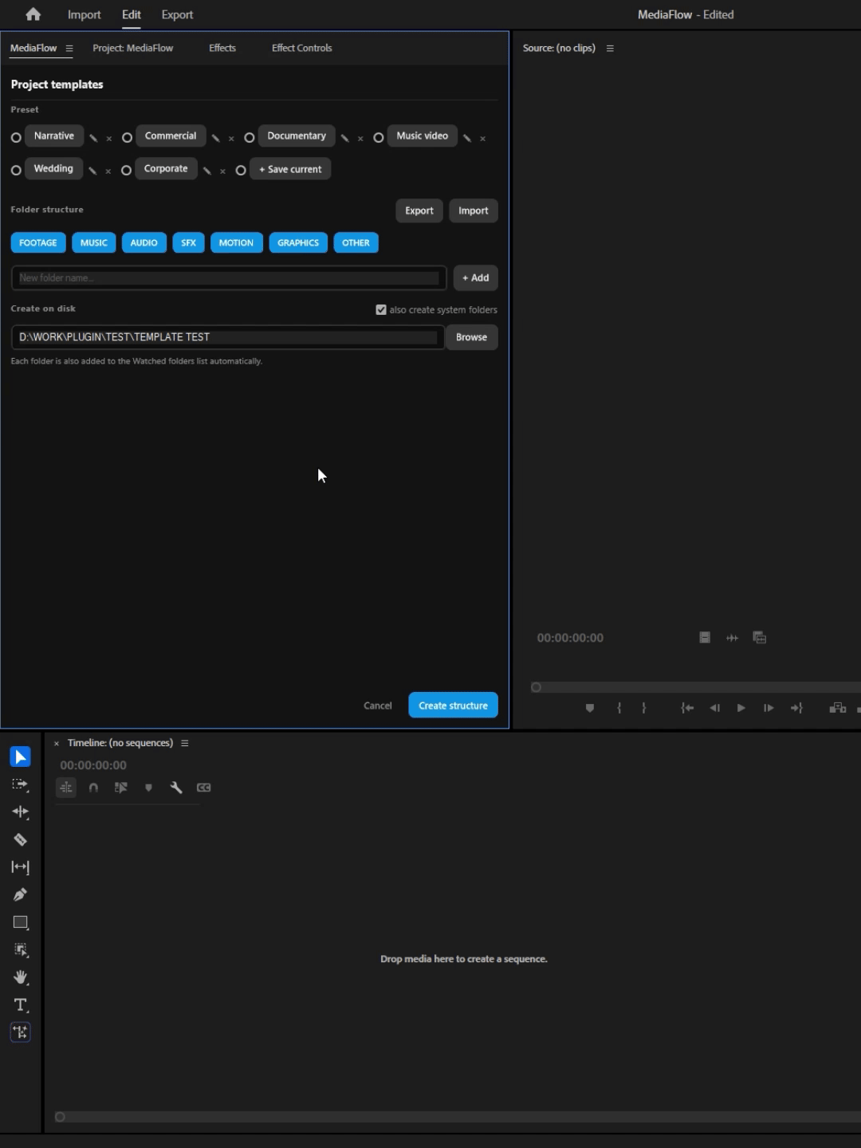861x1148 pixels.
Task: Play the Source monitor clip
Action: click(x=741, y=708)
